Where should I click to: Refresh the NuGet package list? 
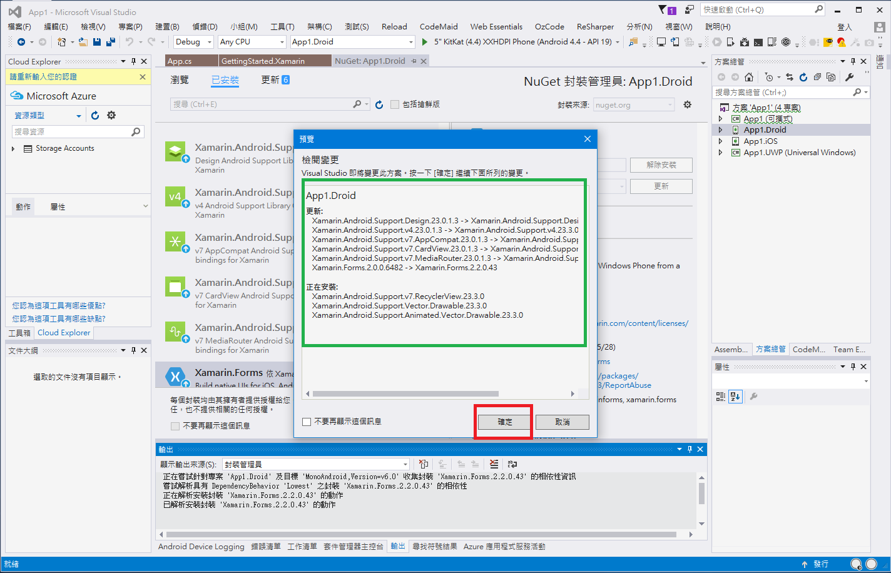379,104
